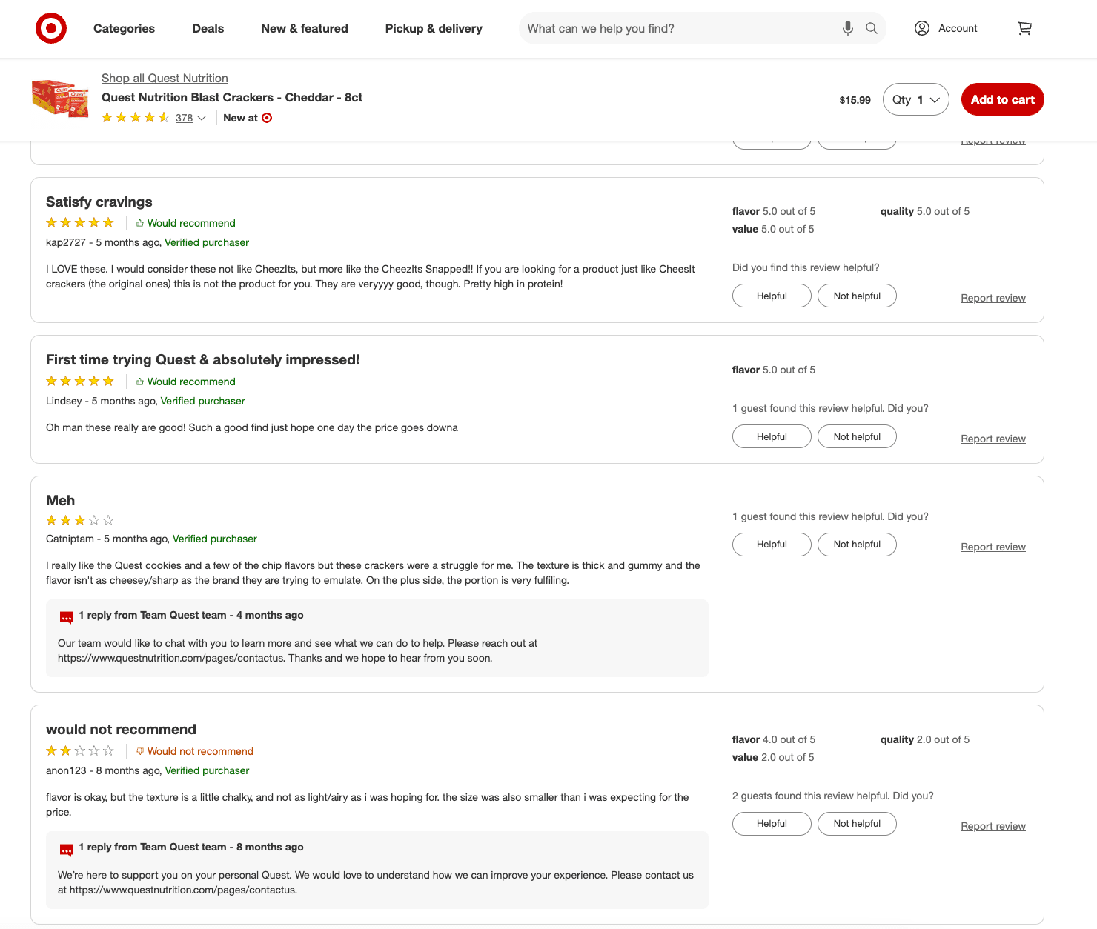Click the two-star rating on anon123's review
The height and width of the screenshot is (929, 1097).
[80, 751]
